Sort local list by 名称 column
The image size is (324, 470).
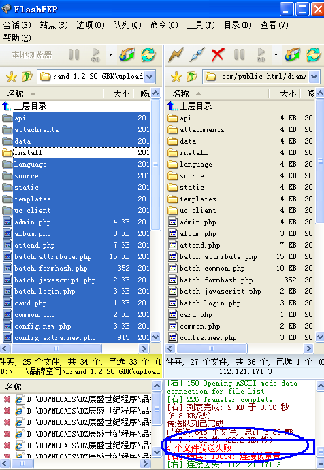52,94
